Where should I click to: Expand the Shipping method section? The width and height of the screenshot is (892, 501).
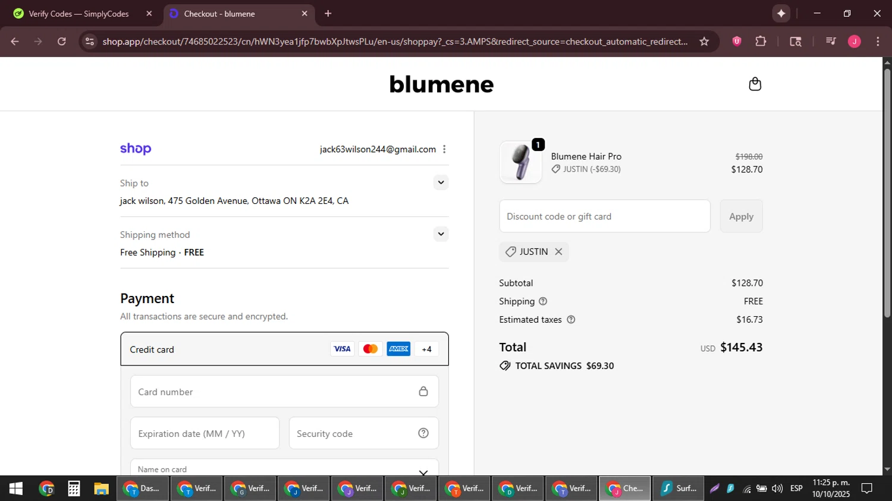(x=441, y=234)
